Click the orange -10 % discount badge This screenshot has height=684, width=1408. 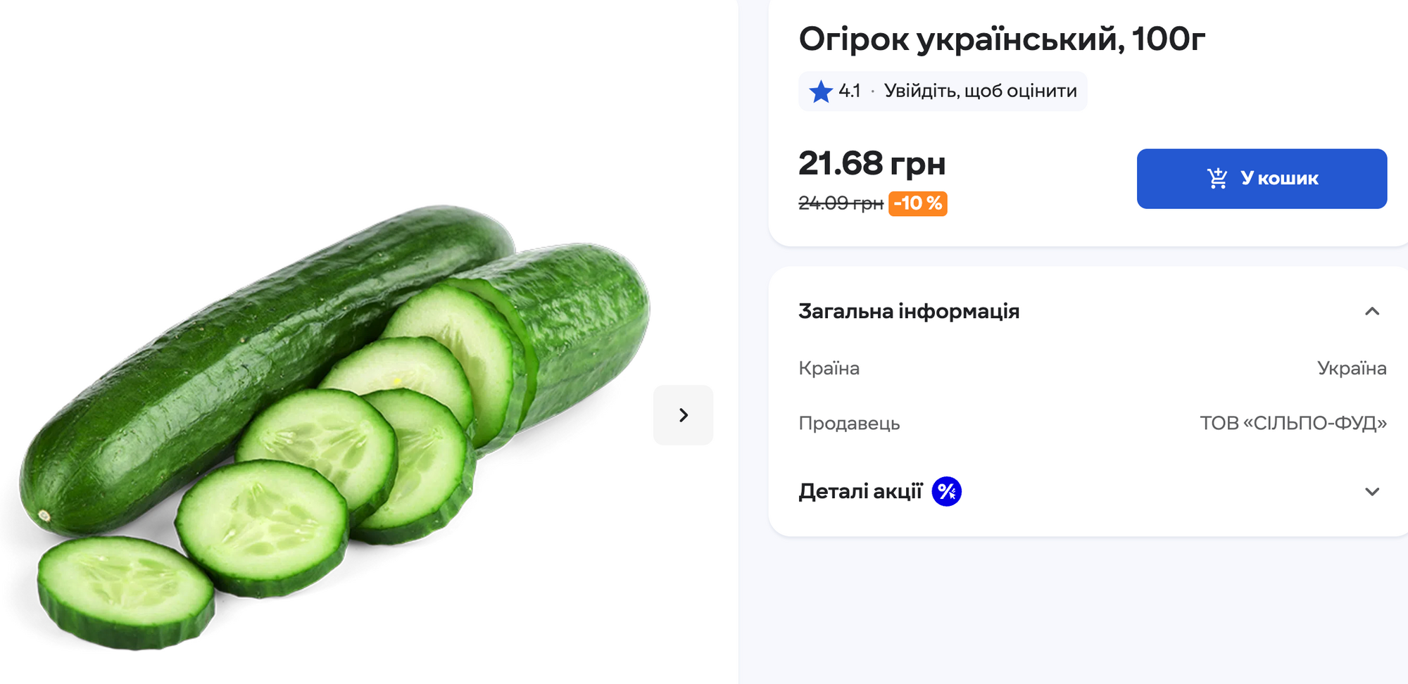(918, 204)
